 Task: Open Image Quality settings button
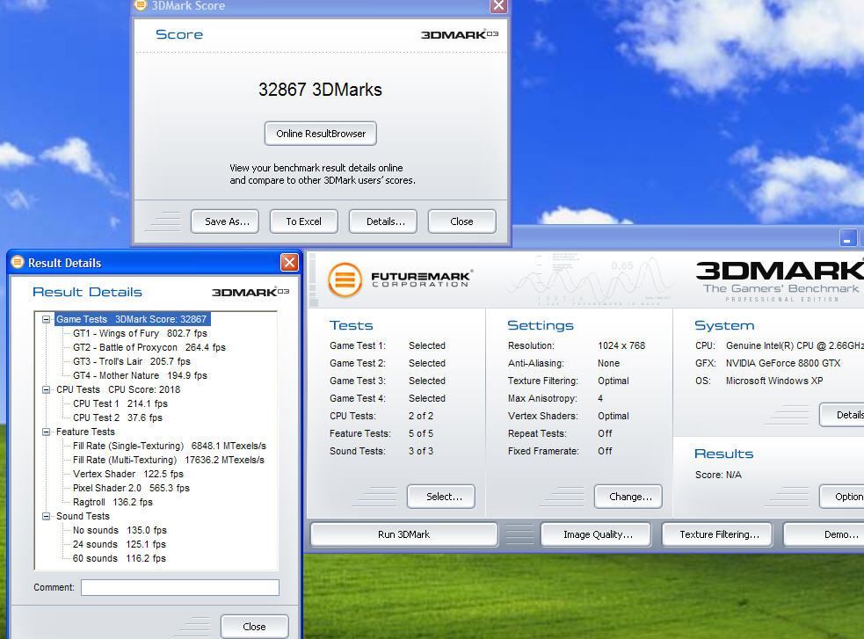[x=596, y=534]
